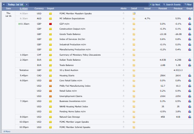Select the 4.7% actual value
This screenshot has width=194, height=134.
(147, 19)
